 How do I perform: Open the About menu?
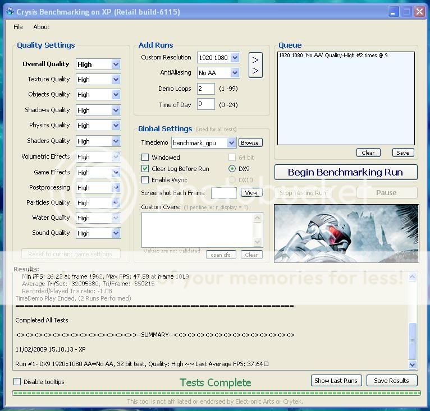click(x=41, y=27)
